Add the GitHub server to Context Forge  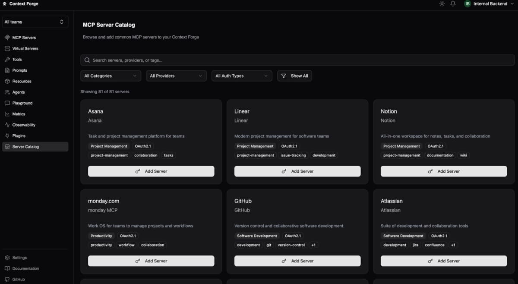point(297,261)
